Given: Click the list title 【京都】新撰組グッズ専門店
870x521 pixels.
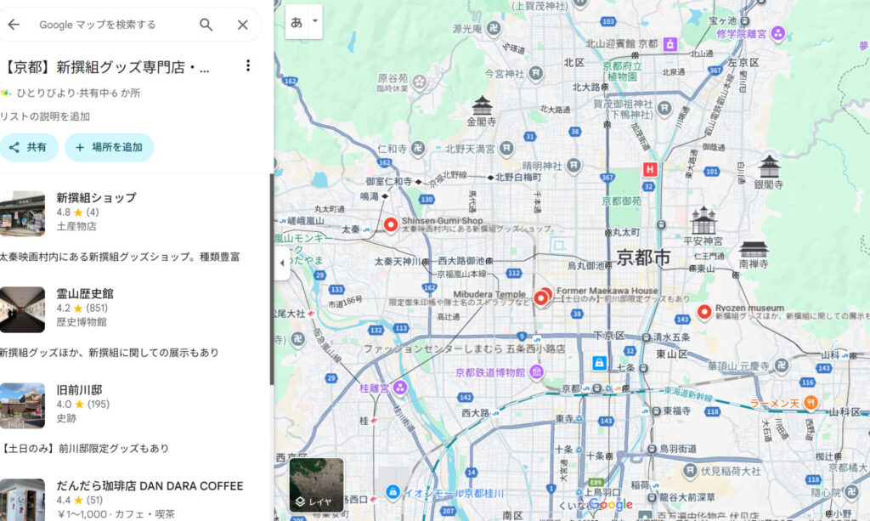Looking at the screenshot, I should [105, 67].
